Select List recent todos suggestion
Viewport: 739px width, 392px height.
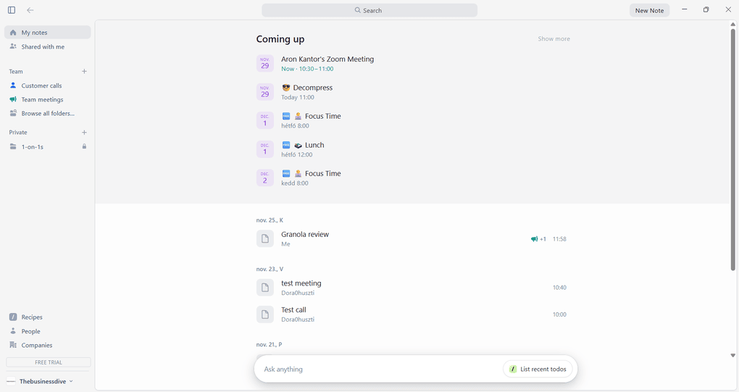coord(538,370)
